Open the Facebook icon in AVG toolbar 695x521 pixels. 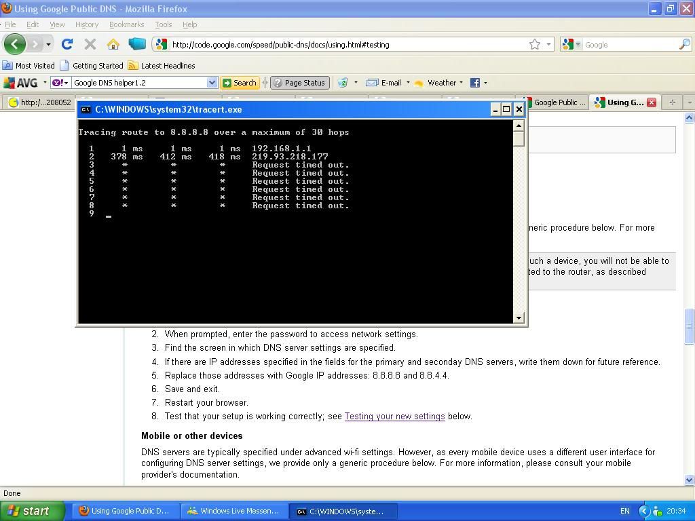tap(475, 83)
